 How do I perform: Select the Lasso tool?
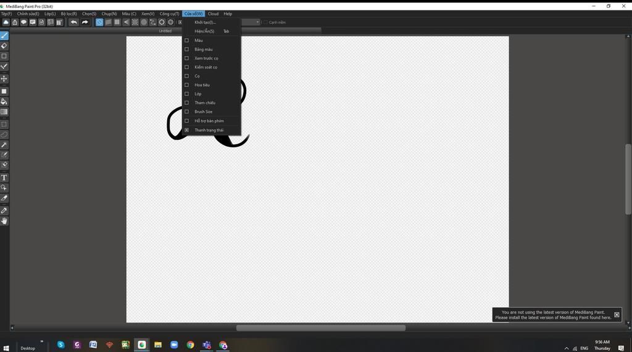click(4, 134)
